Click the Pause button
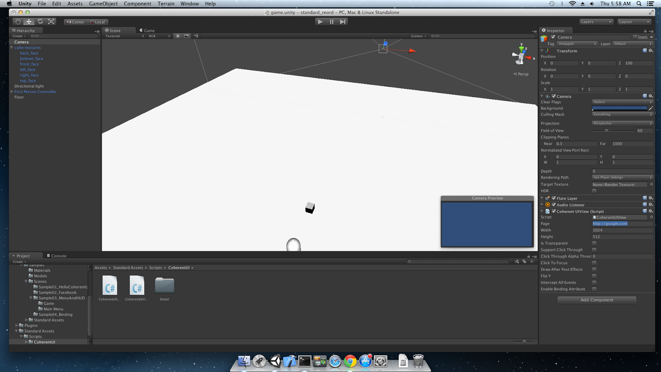Screen dimensions: 661x372 331,22
